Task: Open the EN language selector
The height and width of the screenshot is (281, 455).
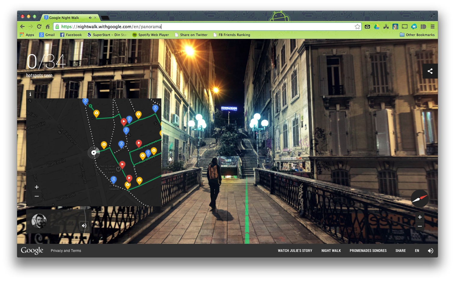Action: (x=417, y=250)
